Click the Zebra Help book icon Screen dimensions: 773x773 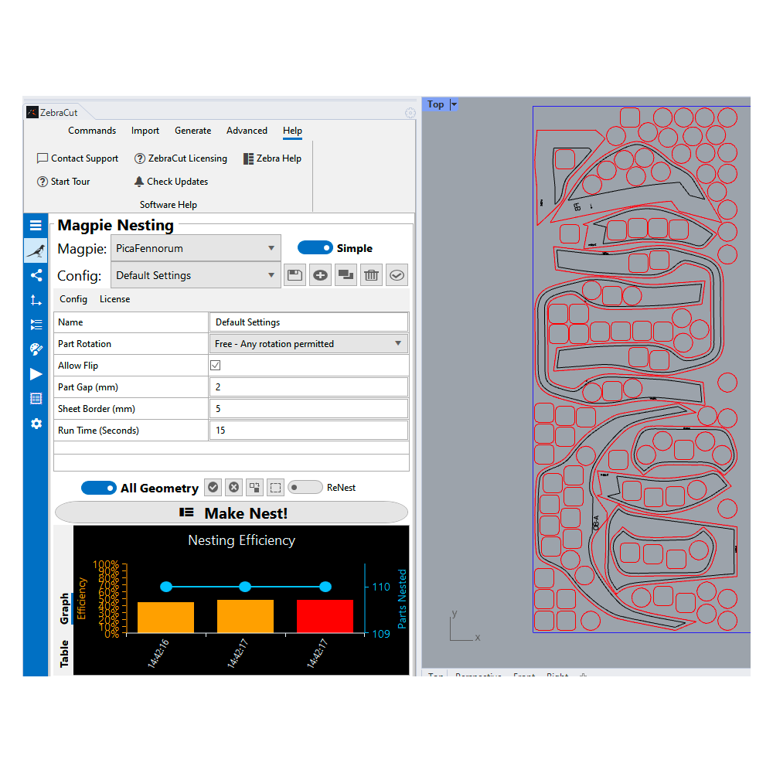point(248,158)
